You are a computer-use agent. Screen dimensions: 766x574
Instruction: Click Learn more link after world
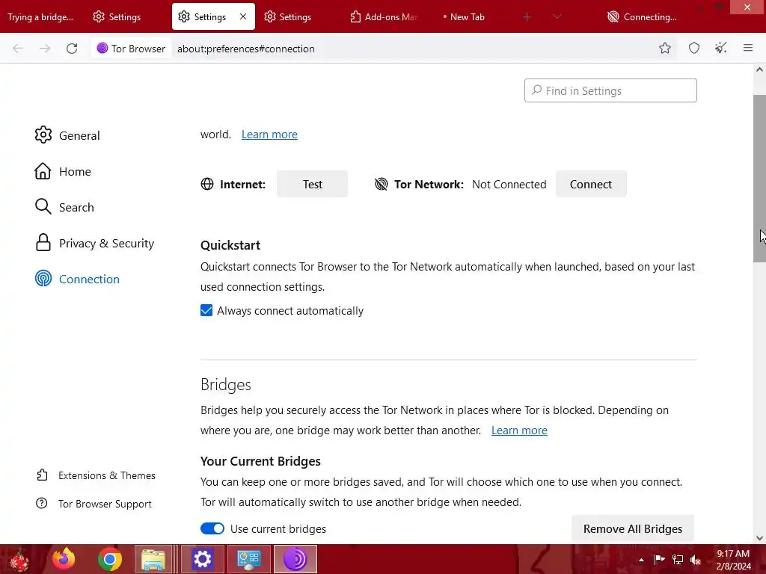click(x=269, y=135)
